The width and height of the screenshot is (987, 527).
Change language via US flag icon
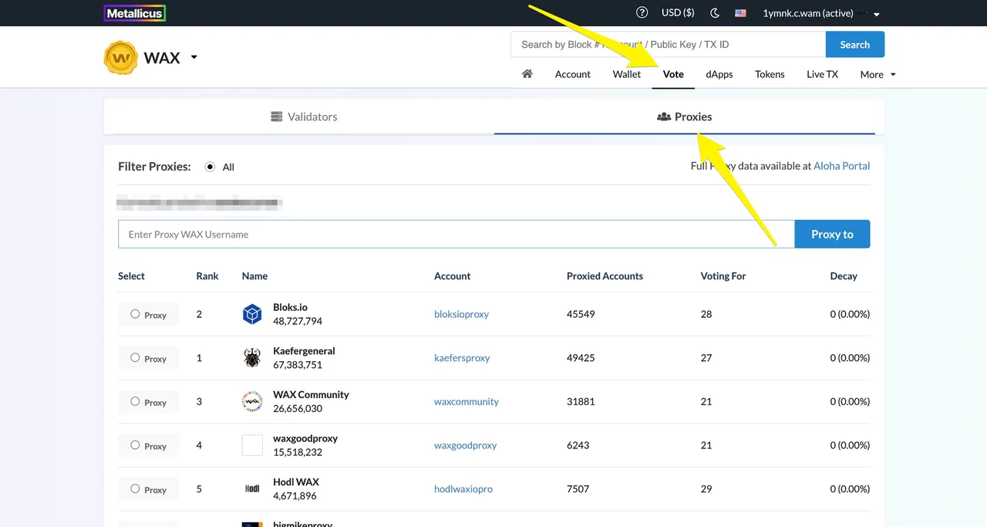(740, 13)
